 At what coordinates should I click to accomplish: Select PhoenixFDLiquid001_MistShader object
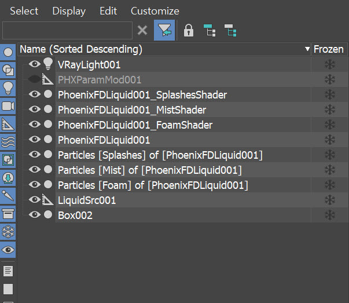132,110
